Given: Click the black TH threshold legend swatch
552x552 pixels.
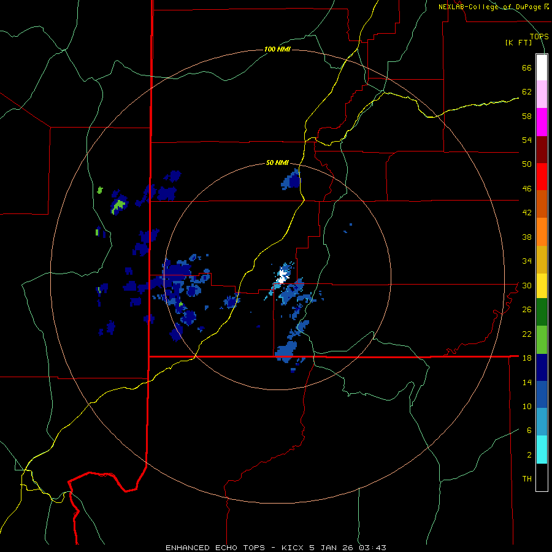Looking at the screenshot, I should pyautogui.click(x=542, y=477).
